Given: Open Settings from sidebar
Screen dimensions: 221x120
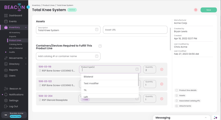Looking at the screenshot, I should pyautogui.click(x=14, y=101).
